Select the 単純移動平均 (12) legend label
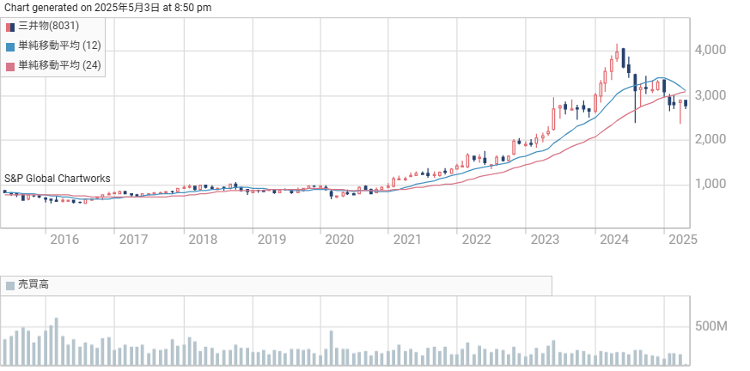The height and width of the screenshot is (371, 750). (x=59, y=46)
